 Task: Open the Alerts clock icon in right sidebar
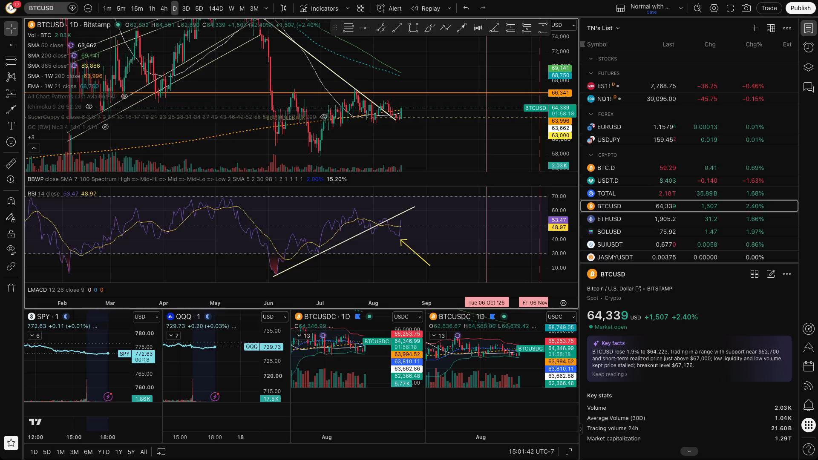pyautogui.click(x=808, y=47)
